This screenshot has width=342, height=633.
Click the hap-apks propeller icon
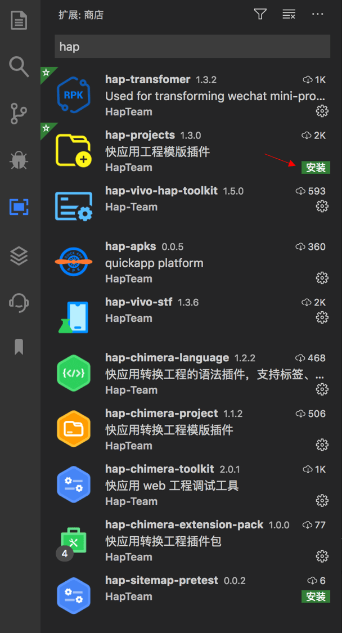(x=74, y=262)
